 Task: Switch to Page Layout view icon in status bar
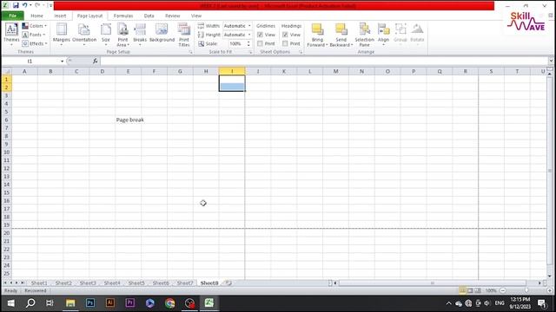point(470,290)
